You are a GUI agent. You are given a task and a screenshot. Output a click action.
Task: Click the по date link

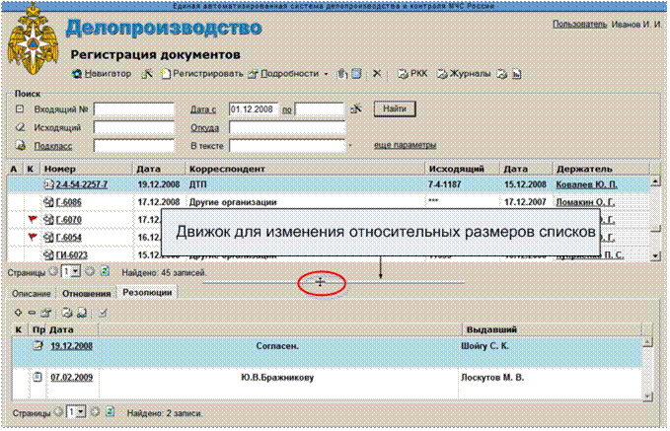click(287, 109)
